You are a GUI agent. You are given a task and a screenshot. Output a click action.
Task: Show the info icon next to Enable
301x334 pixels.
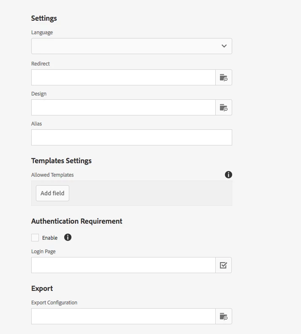68,237
